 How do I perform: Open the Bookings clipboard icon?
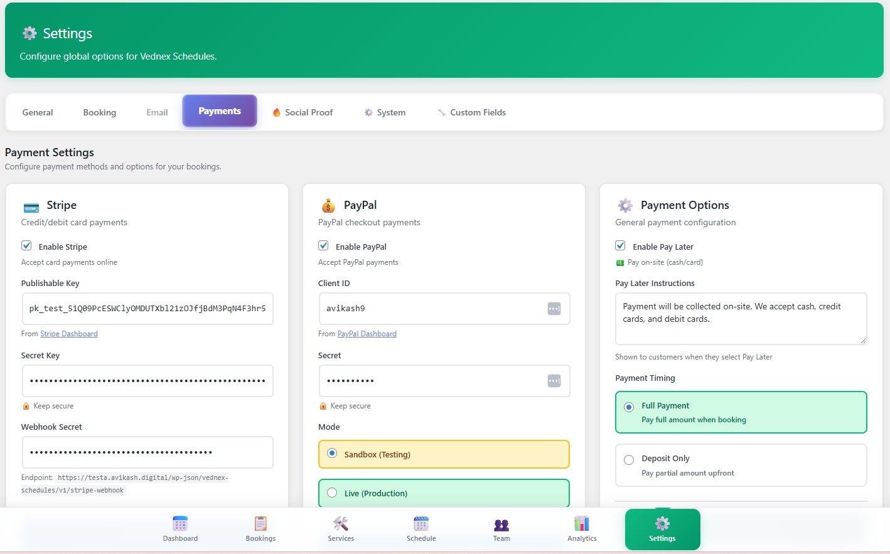point(260,523)
